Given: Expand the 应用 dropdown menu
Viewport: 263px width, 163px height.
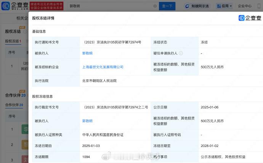Looking at the screenshot, I should pyautogui.click(x=225, y=6).
